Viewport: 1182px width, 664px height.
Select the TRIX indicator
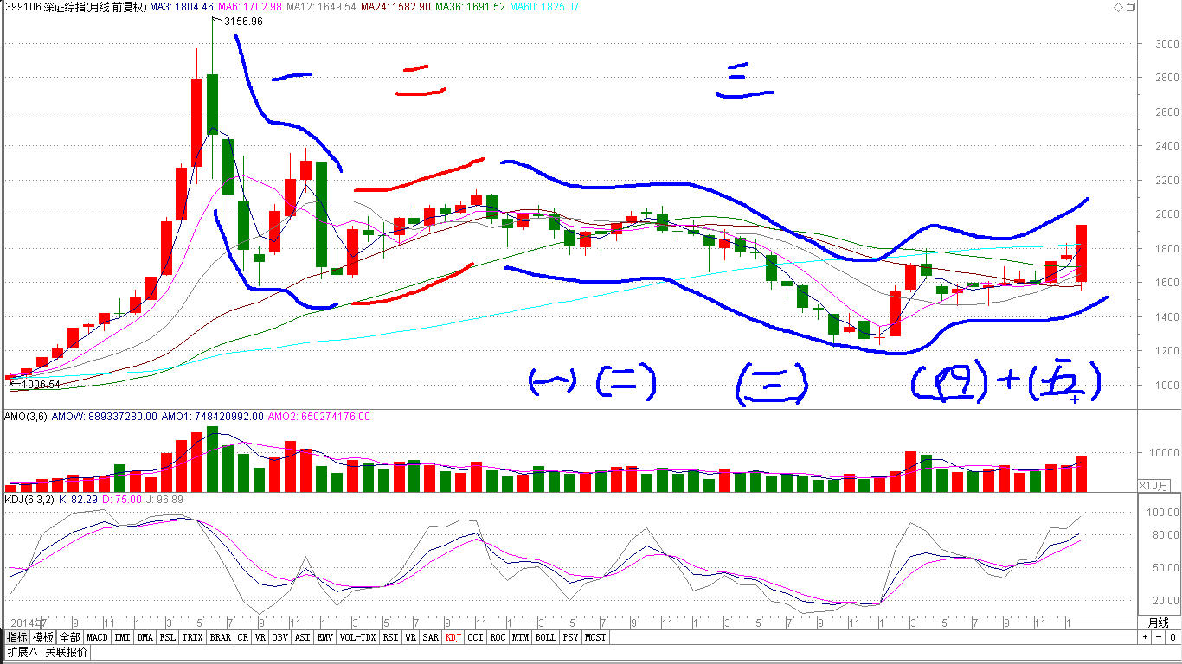click(x=192, y=637)
